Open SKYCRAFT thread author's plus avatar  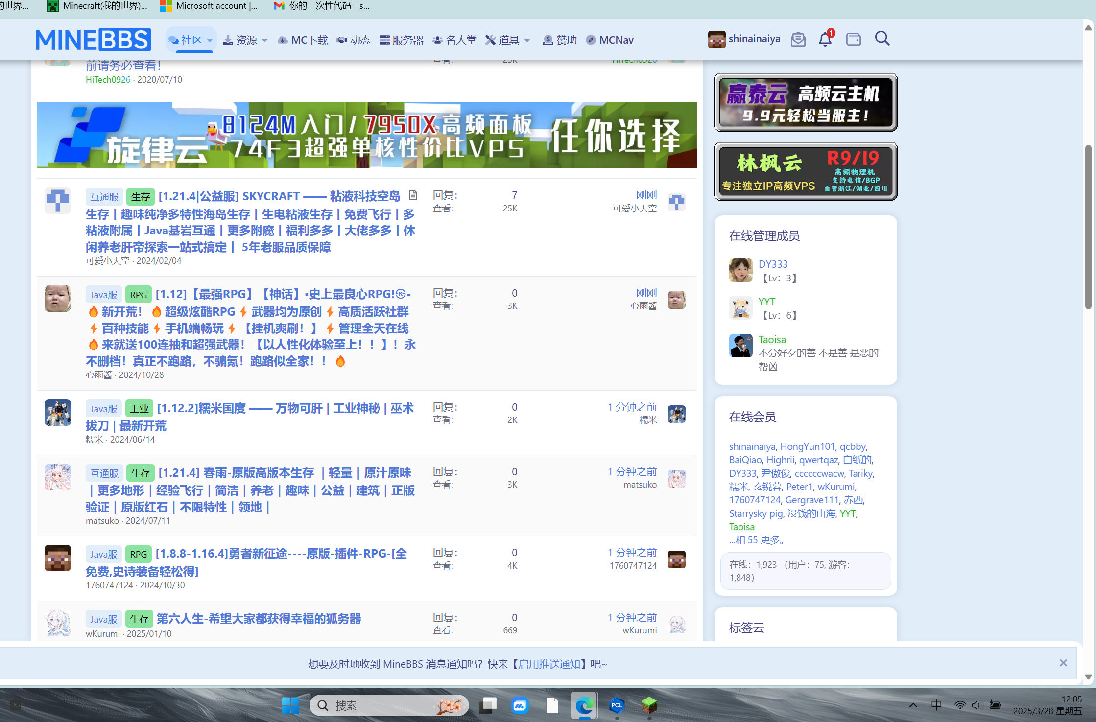[58, 201]
